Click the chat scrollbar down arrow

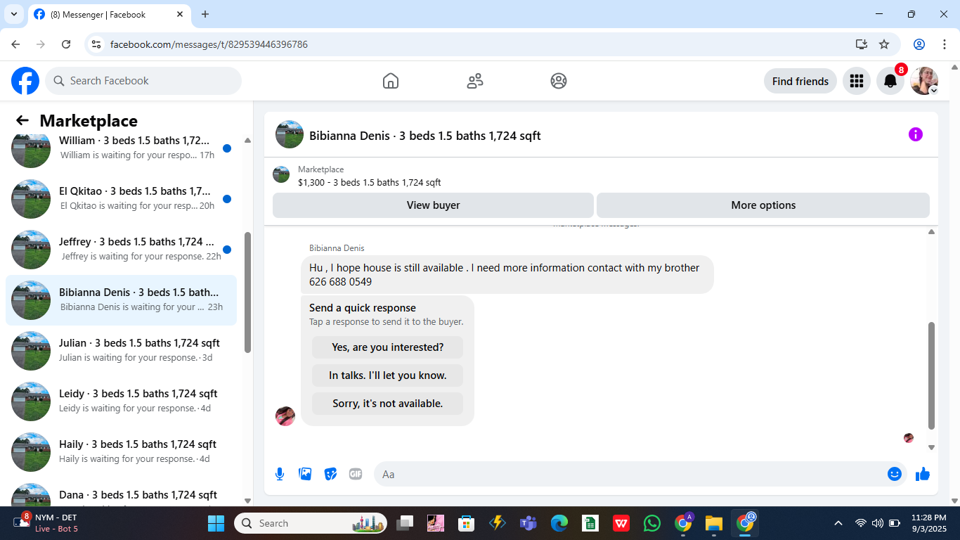click(932, 447)
